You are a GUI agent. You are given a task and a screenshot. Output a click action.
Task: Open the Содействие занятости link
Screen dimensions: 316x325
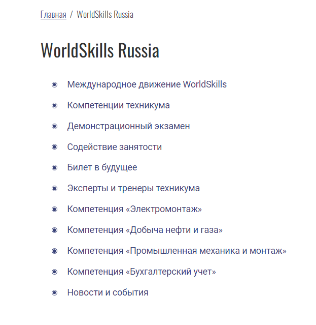[114, 147]
